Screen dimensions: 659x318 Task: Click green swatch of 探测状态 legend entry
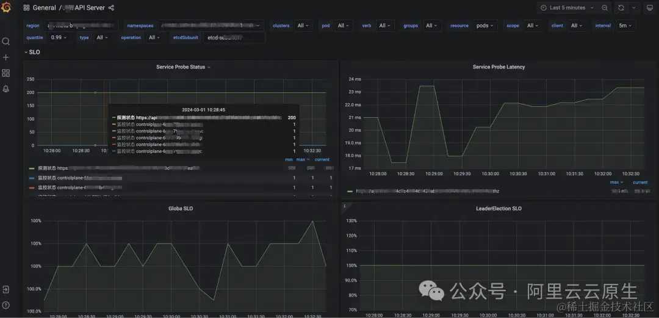click(32, 168)
